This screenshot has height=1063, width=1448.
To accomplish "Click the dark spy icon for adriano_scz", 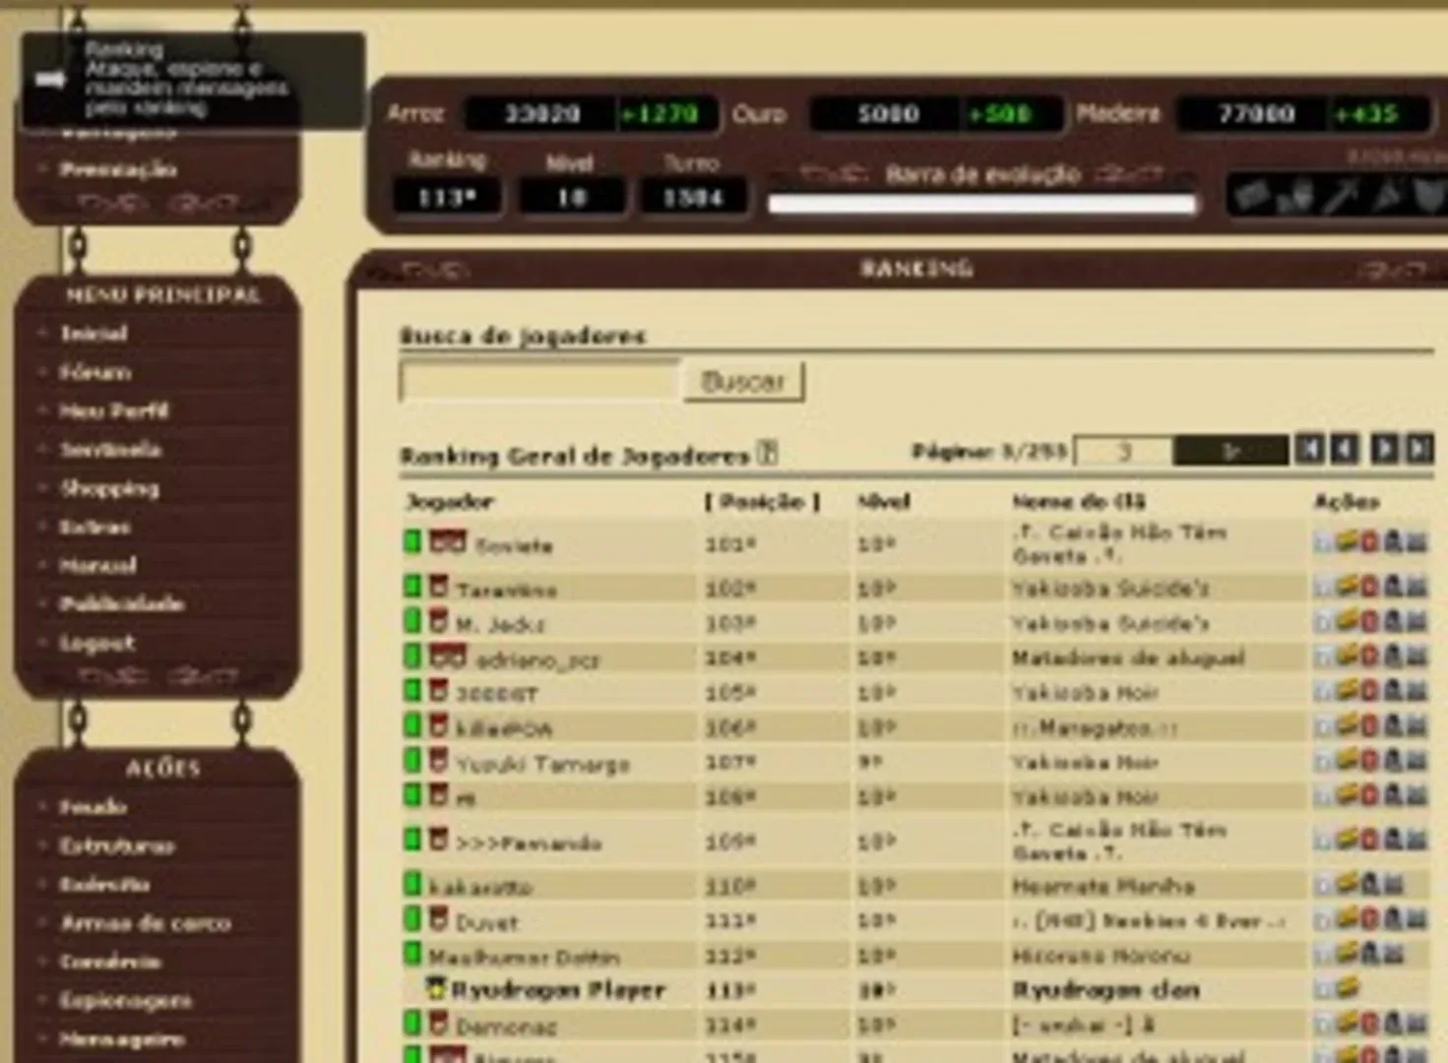I will pos(1393,657).
